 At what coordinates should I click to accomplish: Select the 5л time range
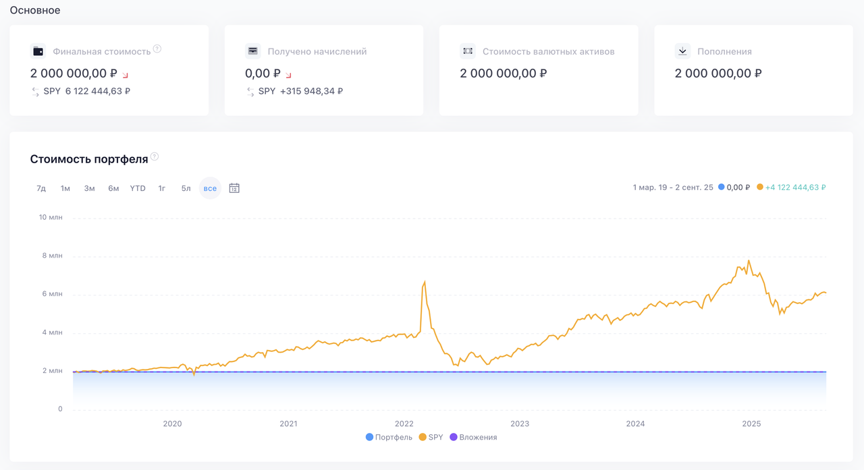pyautogui.click(x=186, y=188)
